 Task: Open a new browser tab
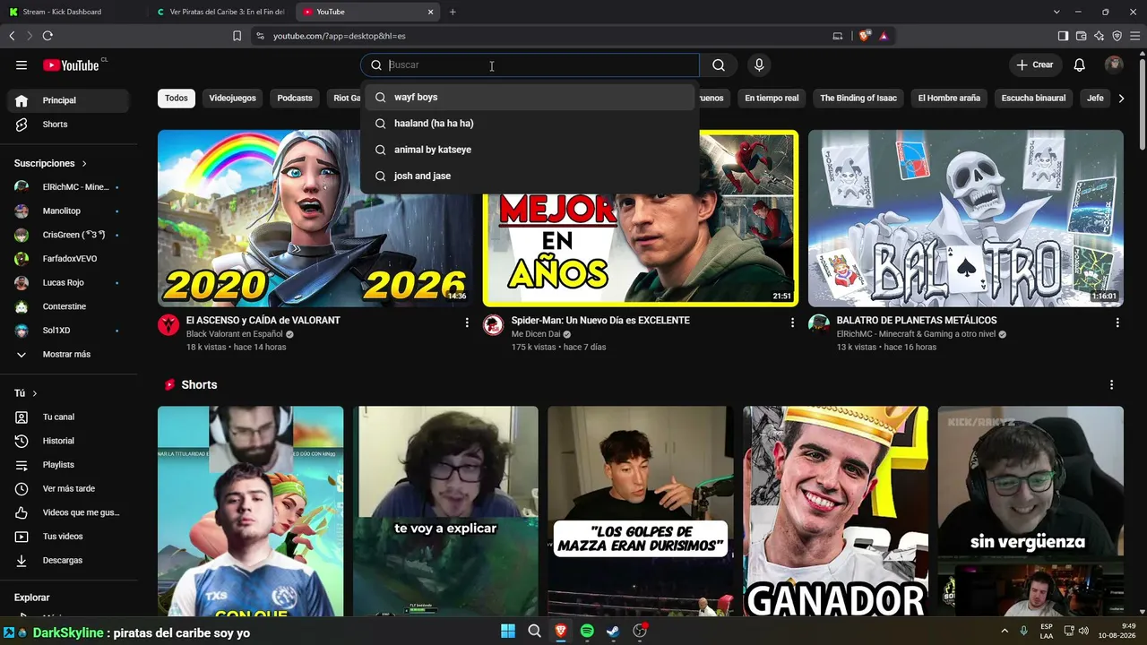453,12
